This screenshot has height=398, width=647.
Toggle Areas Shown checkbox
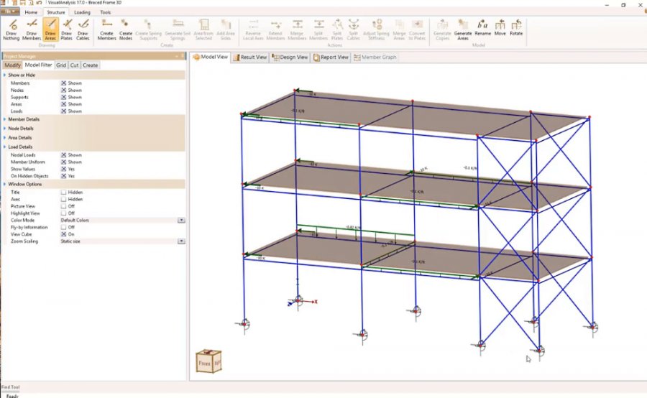63,104
